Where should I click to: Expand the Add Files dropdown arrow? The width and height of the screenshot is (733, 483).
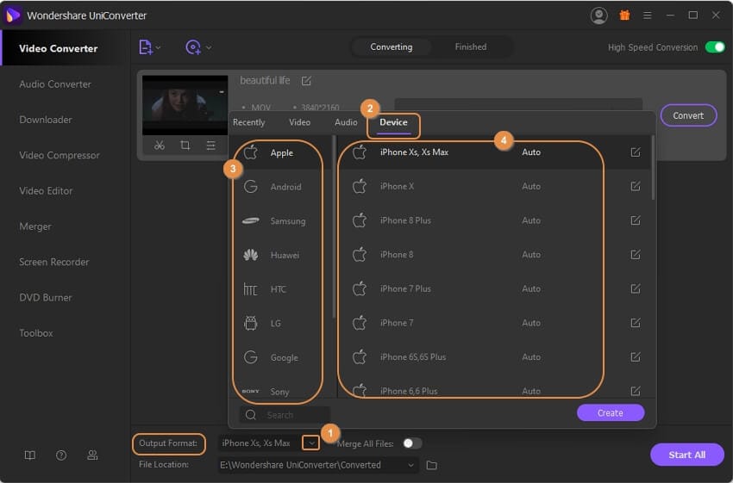point(158,47)
